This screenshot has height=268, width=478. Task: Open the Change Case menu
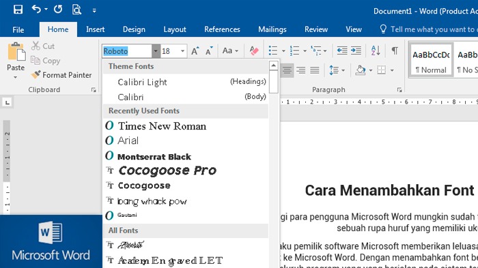[x=230, y=50]
